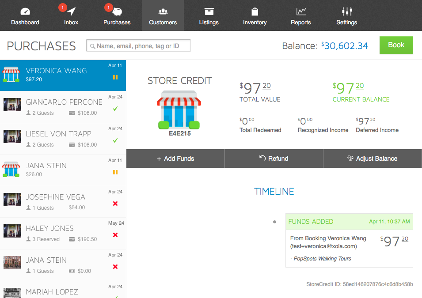This screenshot has width=422, height=298.
Task: Select Giancarlo Percone's tour thumbnail
Action: (x=12, y=104)
